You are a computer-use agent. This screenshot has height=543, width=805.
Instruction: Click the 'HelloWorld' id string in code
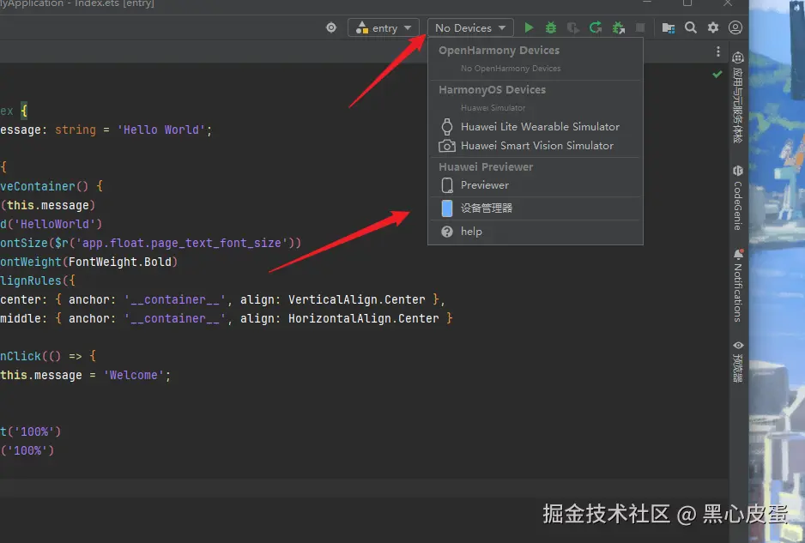click(x=54, y=224)
